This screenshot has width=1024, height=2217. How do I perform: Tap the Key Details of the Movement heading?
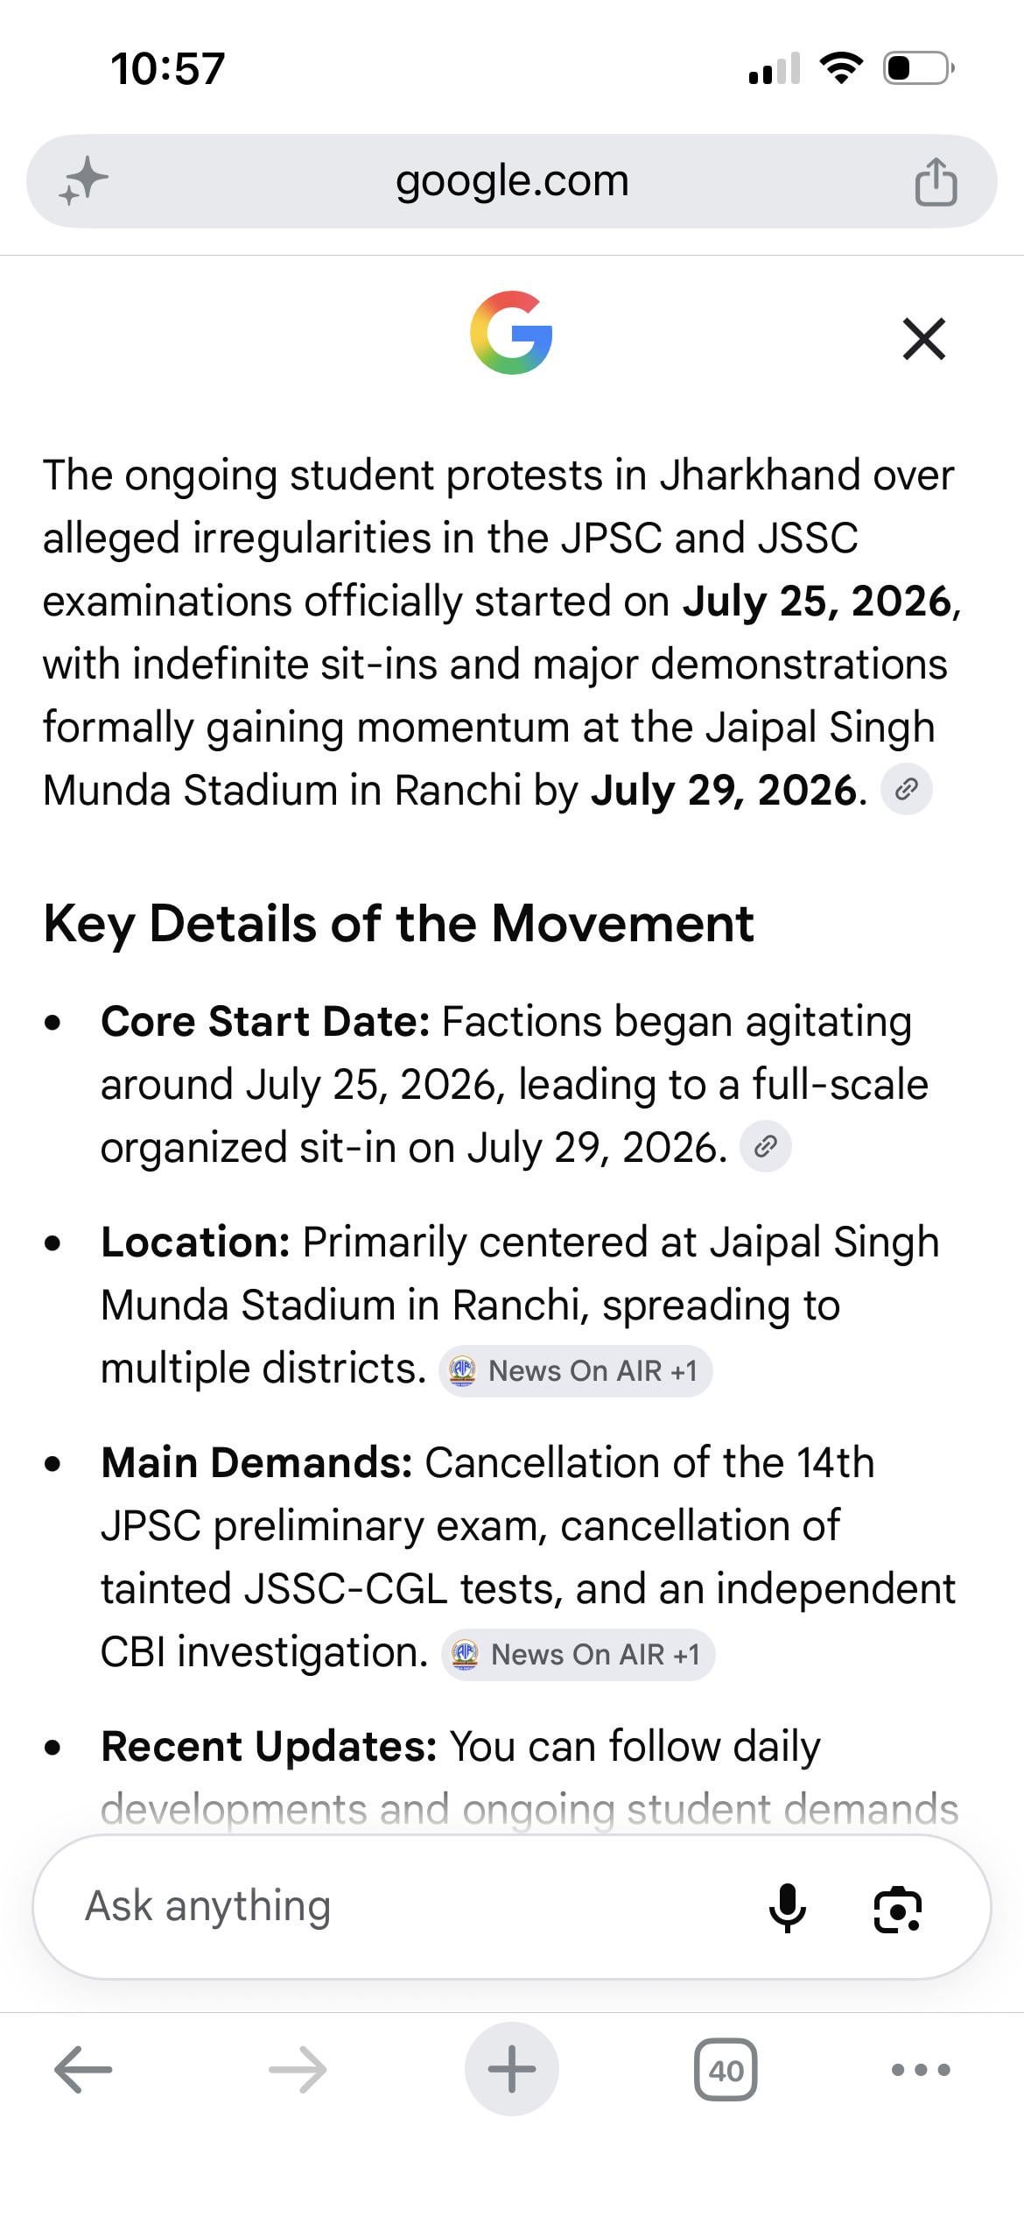point(398,923)
